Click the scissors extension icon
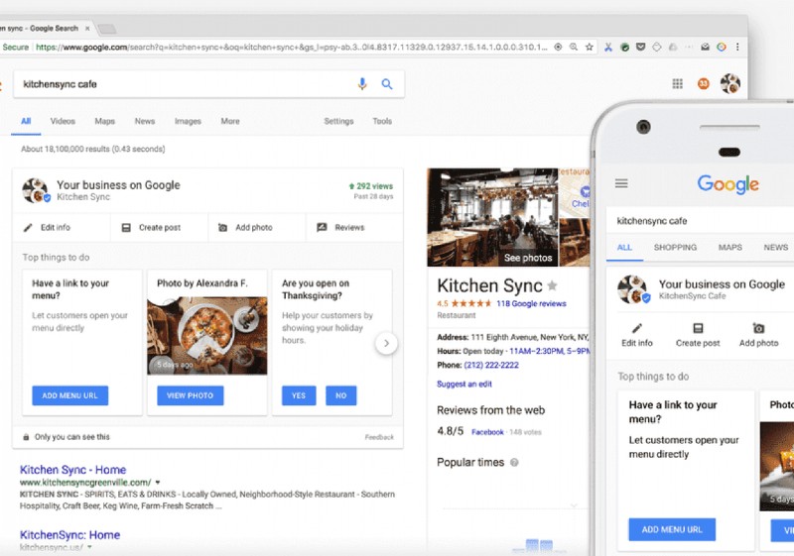 608,47
